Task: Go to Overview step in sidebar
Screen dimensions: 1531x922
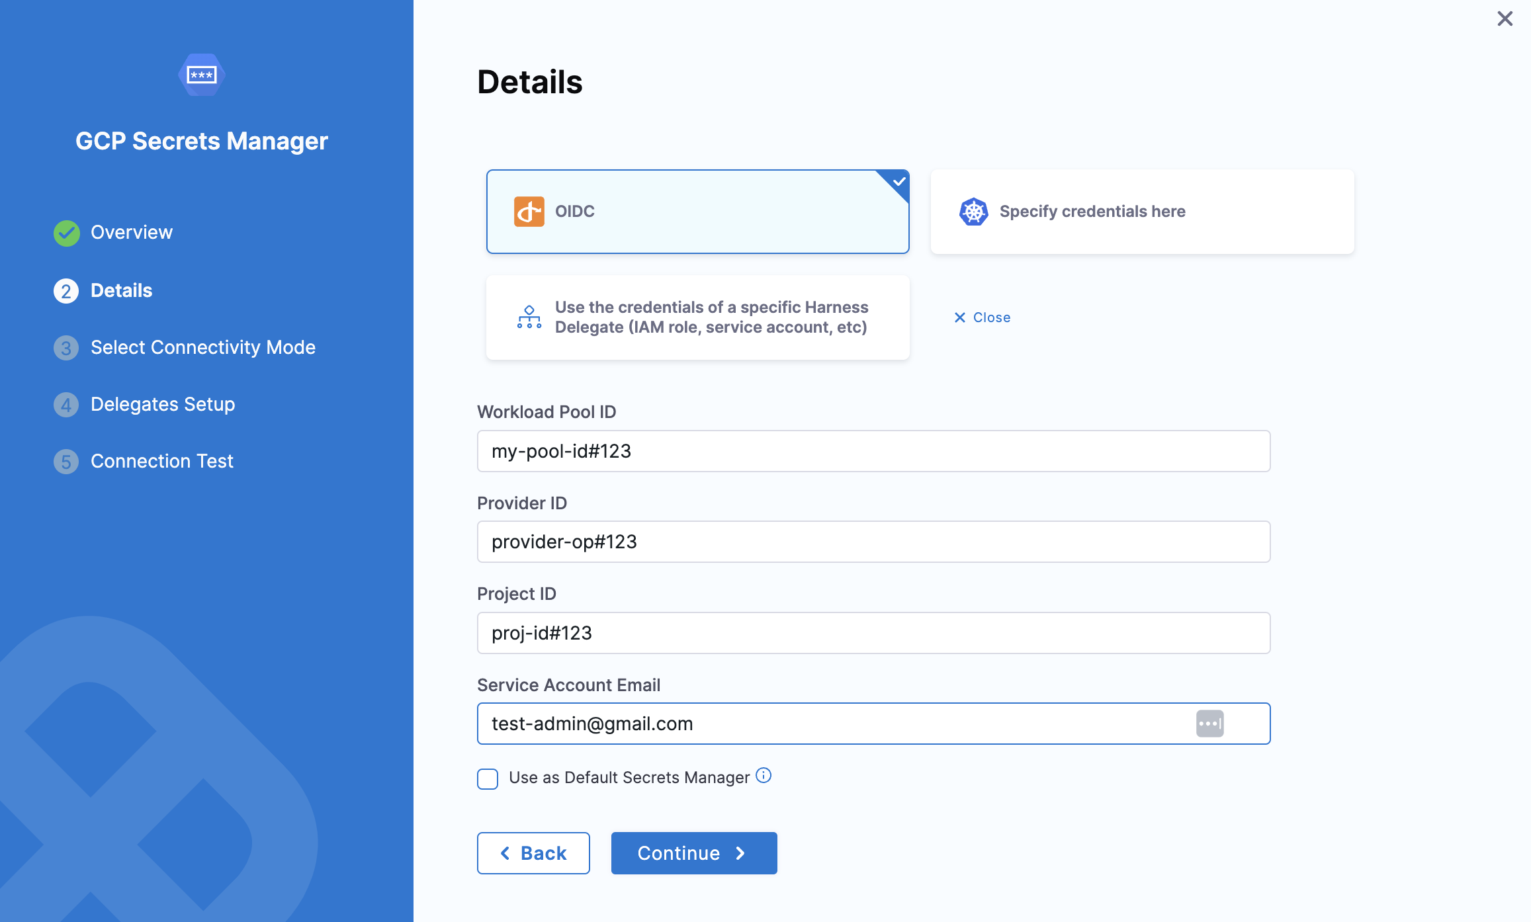Action: 132,233
